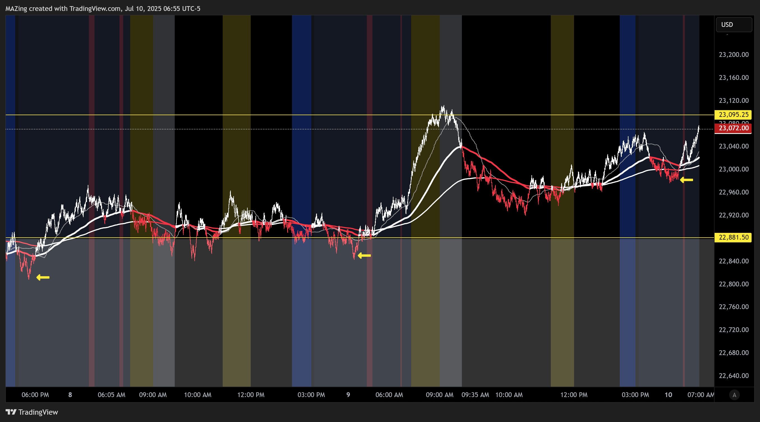Click the date 10 time axis label
The height and width of the screenshot is (422, 760).
(x=668, y=395)
